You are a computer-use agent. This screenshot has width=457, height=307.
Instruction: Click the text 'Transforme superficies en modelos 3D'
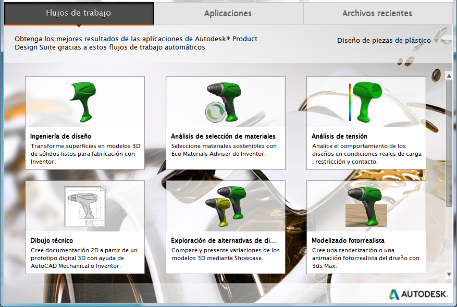(85, 146)
